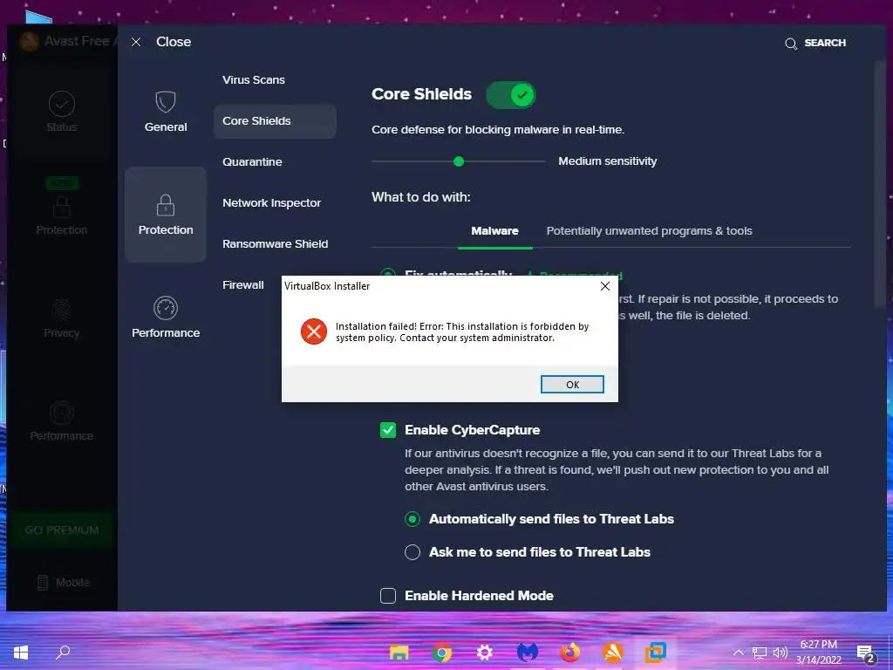Open Firewall settings
This screenshot has height=670, width=893.
[243, 285]
